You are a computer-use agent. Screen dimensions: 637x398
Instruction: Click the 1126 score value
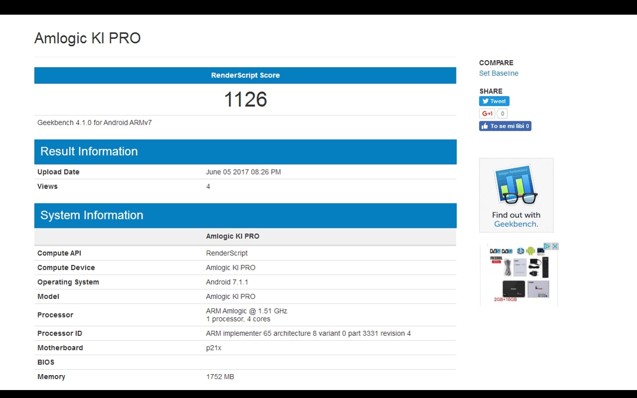245,99
